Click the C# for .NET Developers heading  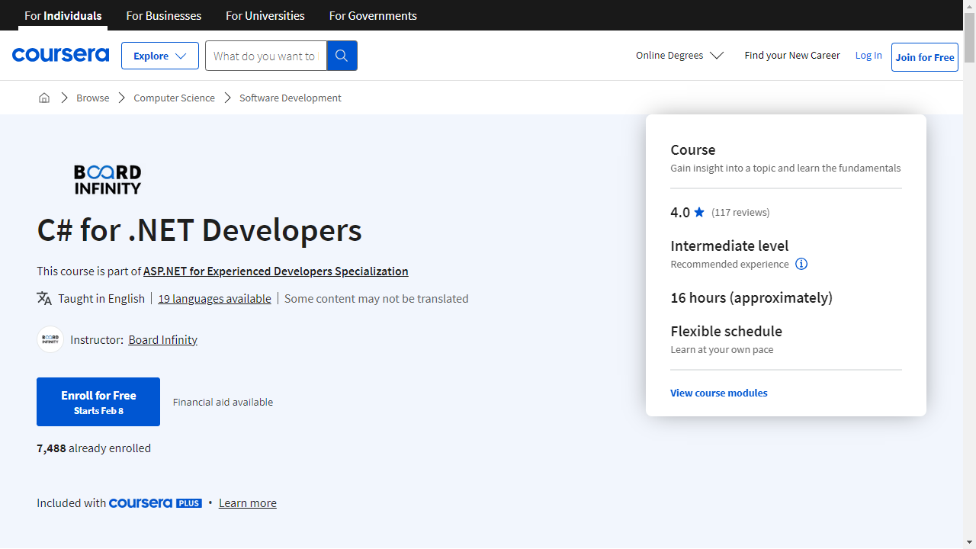pyautogui.click(x=200, y=230)
